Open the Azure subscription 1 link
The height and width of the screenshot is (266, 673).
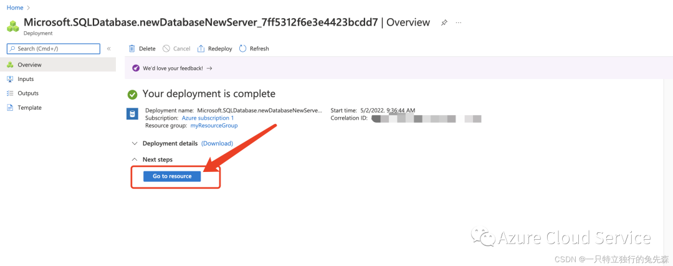pyautogui.click(x=208, y=118)
